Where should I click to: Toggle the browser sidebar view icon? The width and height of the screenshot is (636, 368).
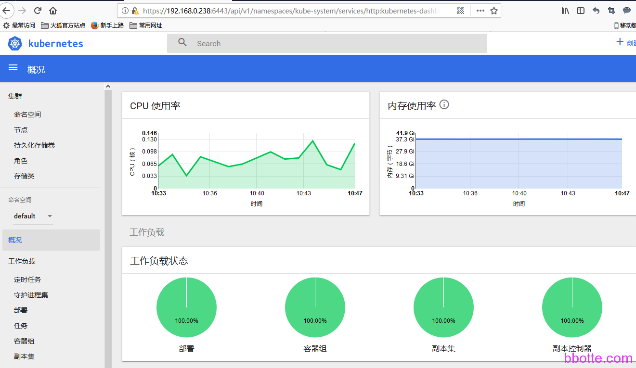pos(581,11)
